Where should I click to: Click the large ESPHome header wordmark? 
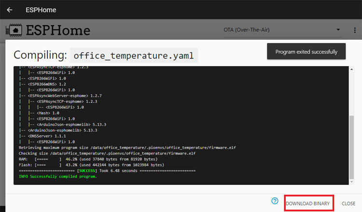click(58, 30)
